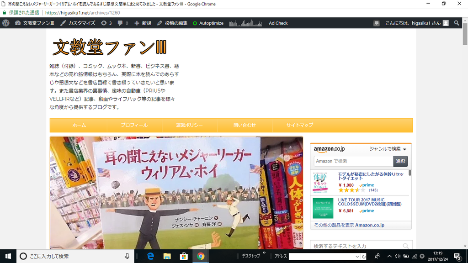The image size is (468, 263).
Task: Go to the 文教堂ファンⅢ site title
Action: pos(110,47)
